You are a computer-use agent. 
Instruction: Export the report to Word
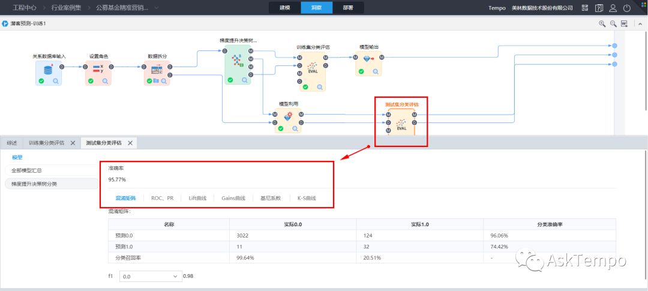coord(625,24)
